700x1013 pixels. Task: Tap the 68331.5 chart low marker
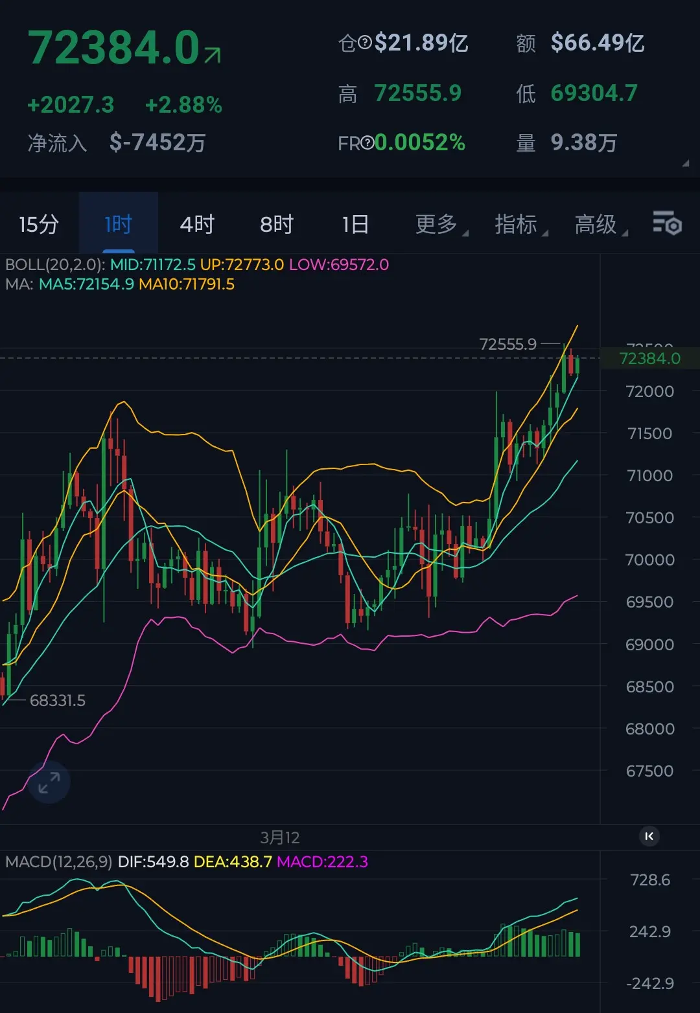[x=58, y=700]
